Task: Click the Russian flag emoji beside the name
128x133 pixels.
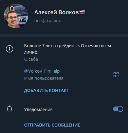Action: point(82,12)
